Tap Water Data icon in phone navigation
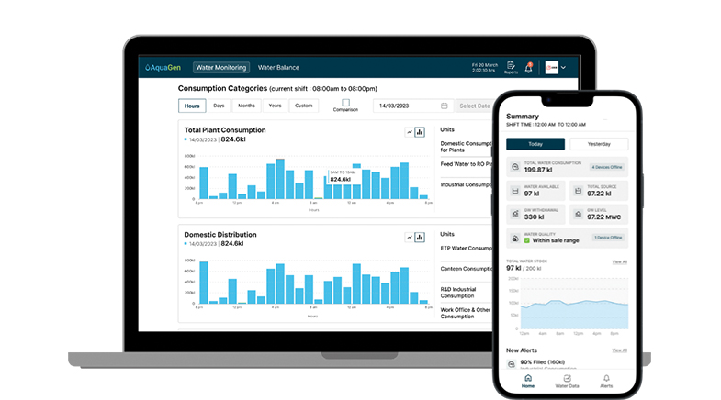 pyautogui.click(x=567, y=379)
